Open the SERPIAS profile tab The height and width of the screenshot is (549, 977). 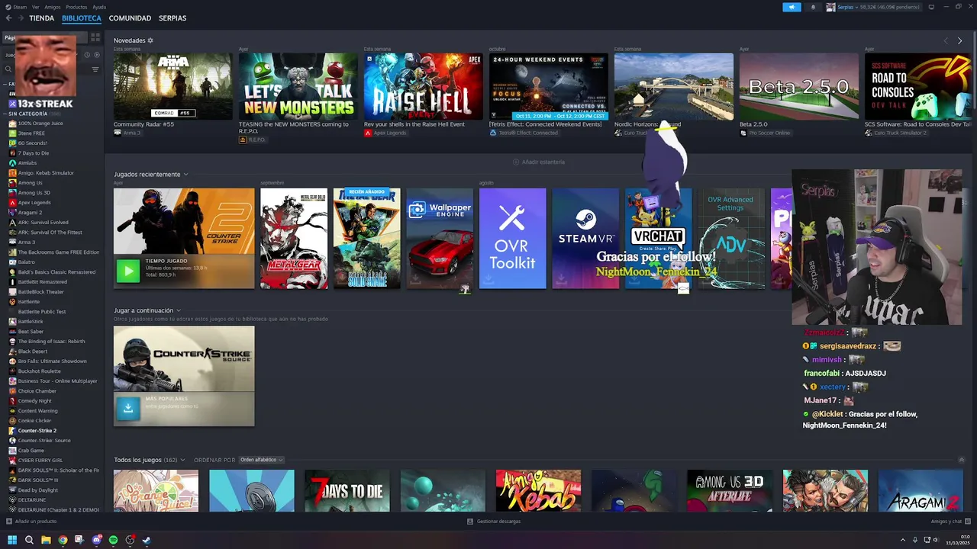coord(173,18)
